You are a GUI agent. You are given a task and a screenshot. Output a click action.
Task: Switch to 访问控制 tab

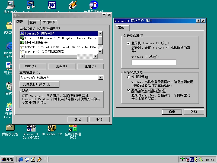[49, 23]
